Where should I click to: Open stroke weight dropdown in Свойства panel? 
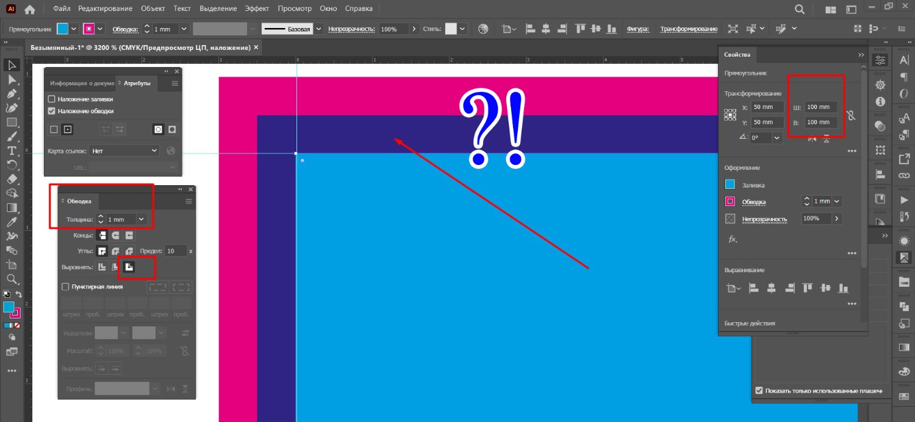[837, 201]
